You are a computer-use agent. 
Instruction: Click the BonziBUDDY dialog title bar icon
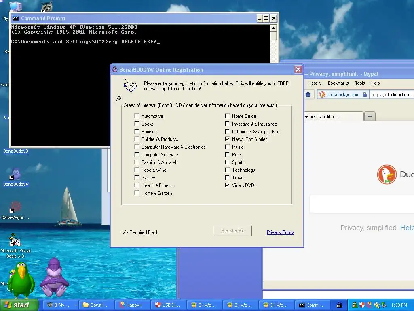tap(114, 70)
